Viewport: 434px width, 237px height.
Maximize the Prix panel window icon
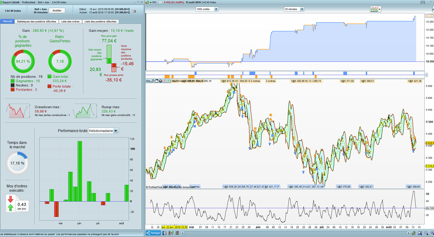point(157,81)
